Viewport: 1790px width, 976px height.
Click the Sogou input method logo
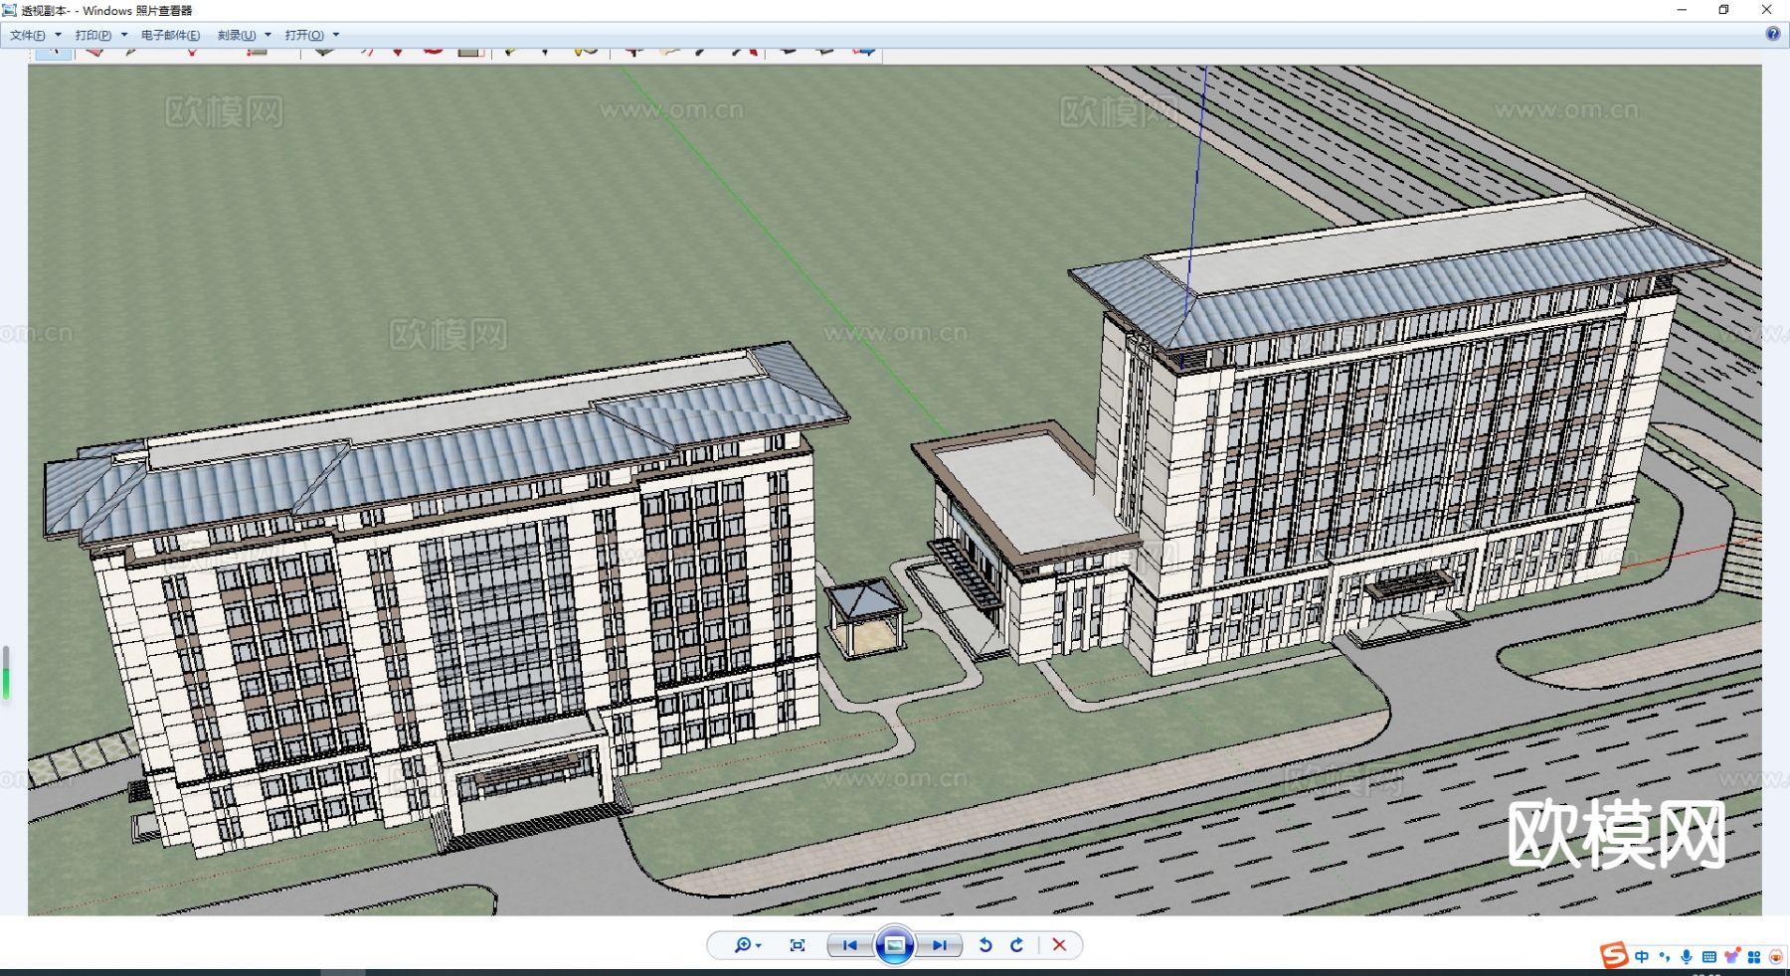1613,955
